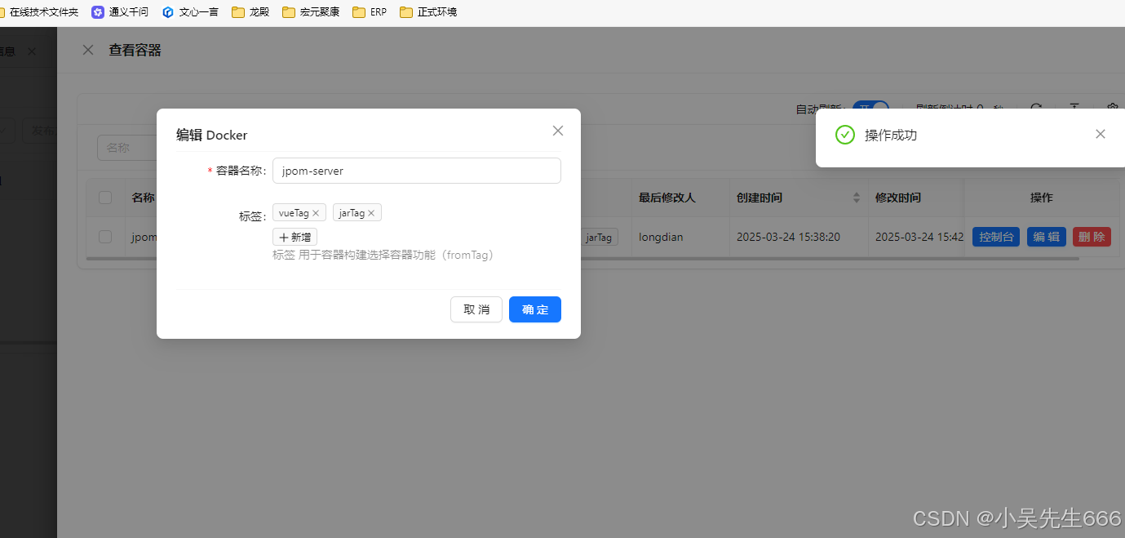Screen dimensions: 1125x538
Task: Click inside the 容器名称 input field
Action: [416, 171]
